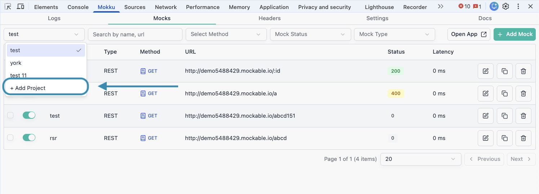Image resolution: width=539 pixels, height=194 pixels.
Task: Click the edit icon for the abcd151 mock
Action: [486, 116]
